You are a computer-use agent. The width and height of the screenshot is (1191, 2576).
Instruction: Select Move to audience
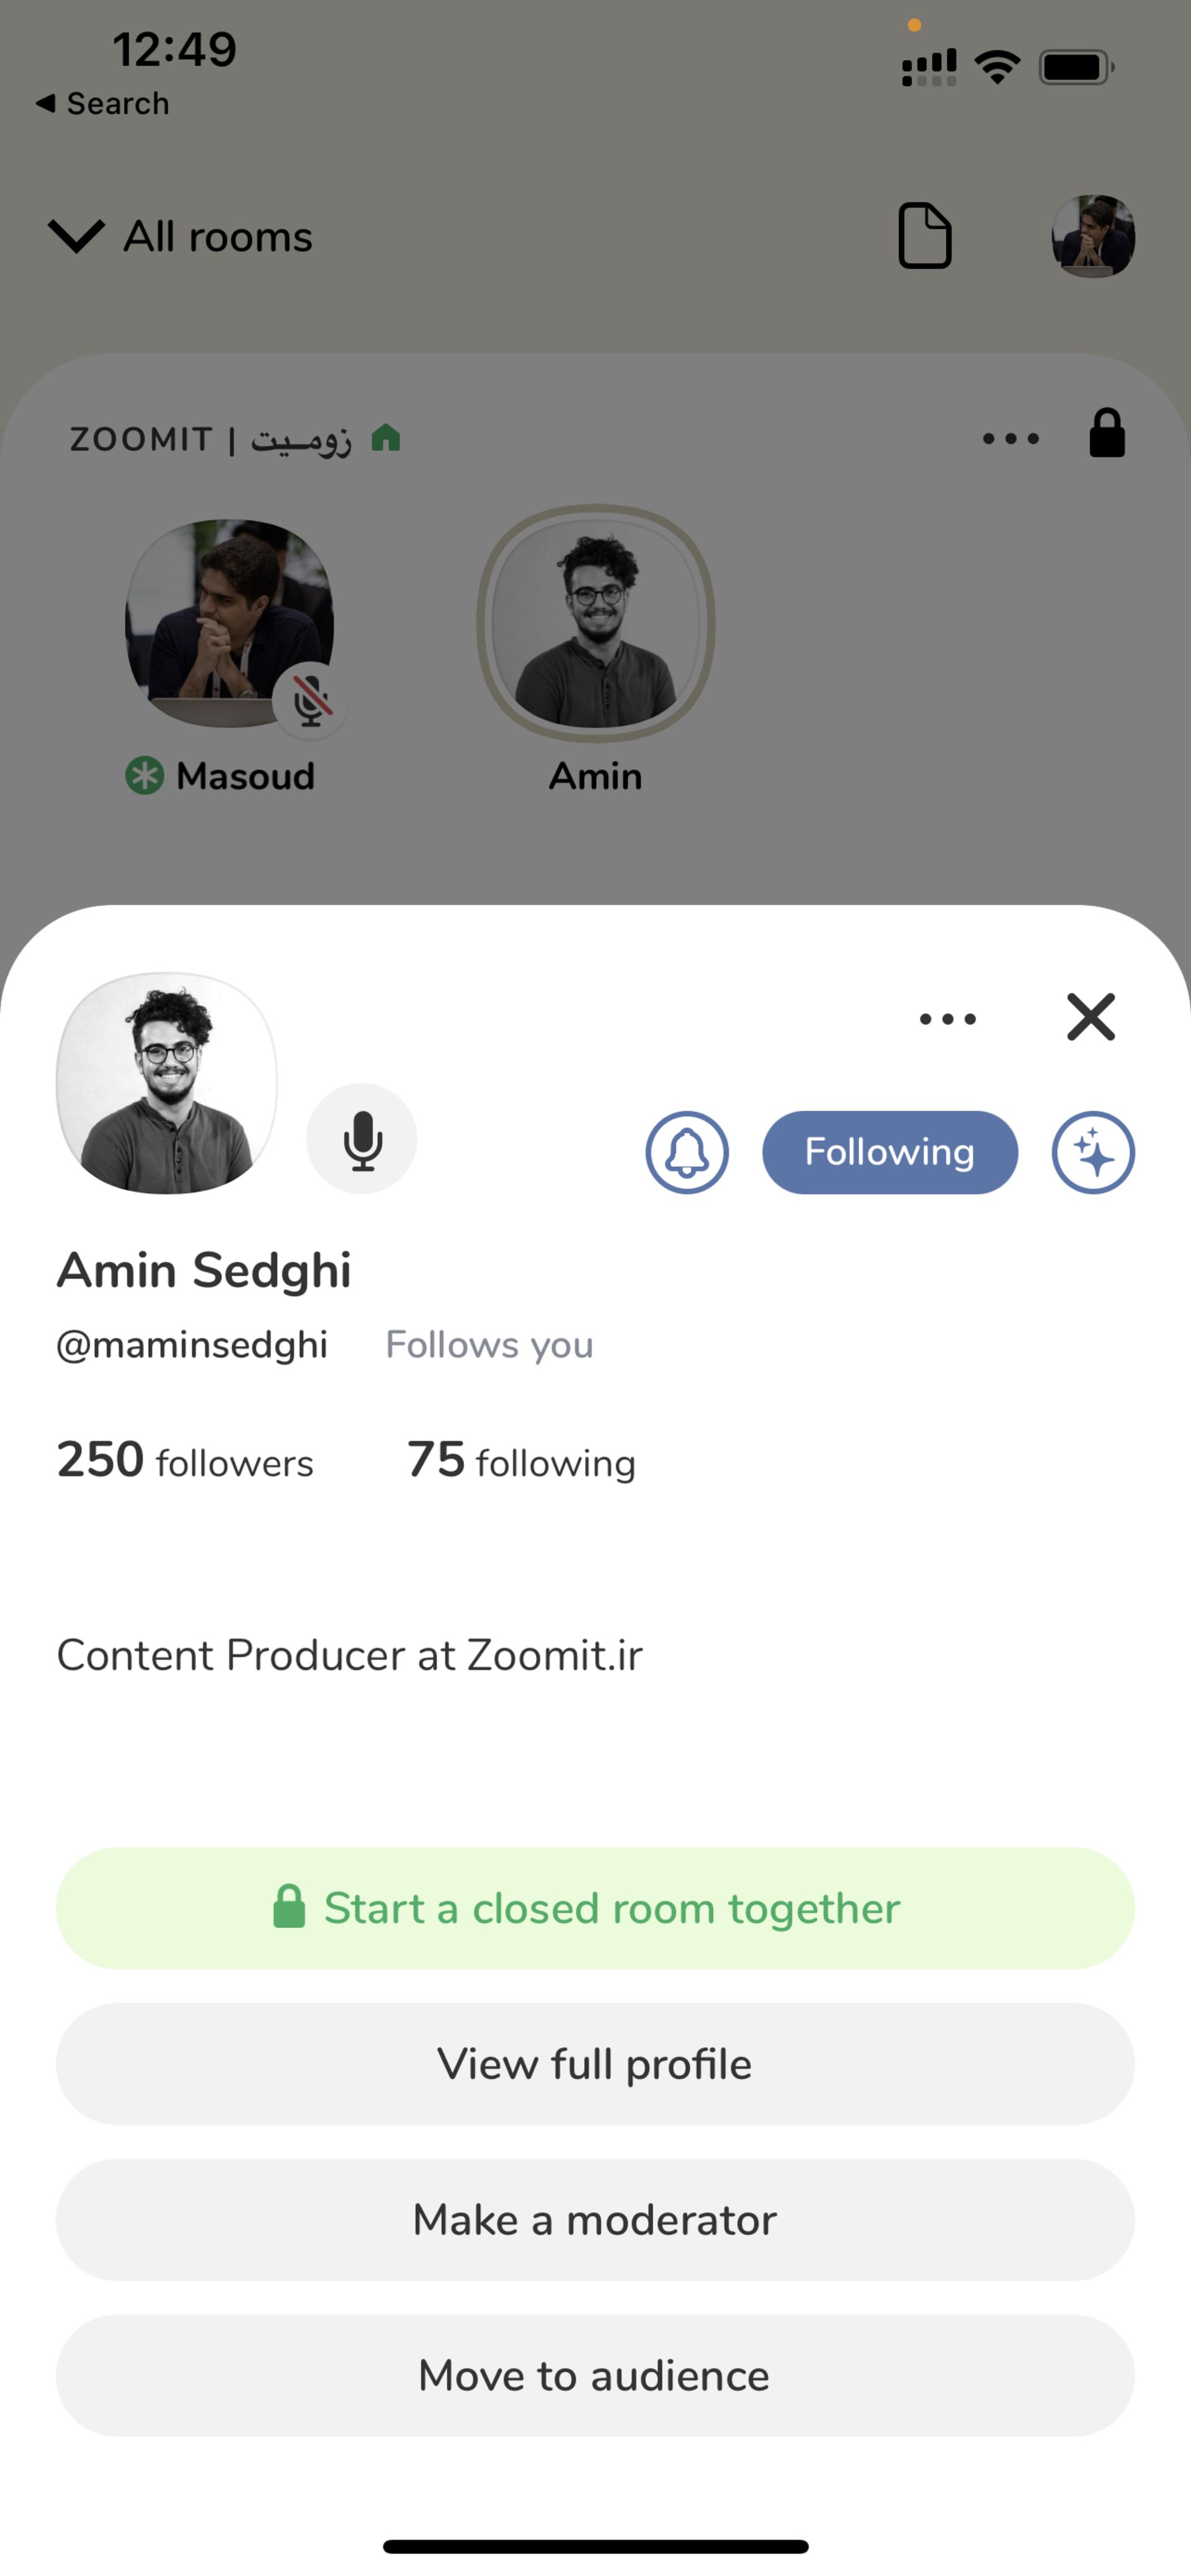click(595, 2376)
